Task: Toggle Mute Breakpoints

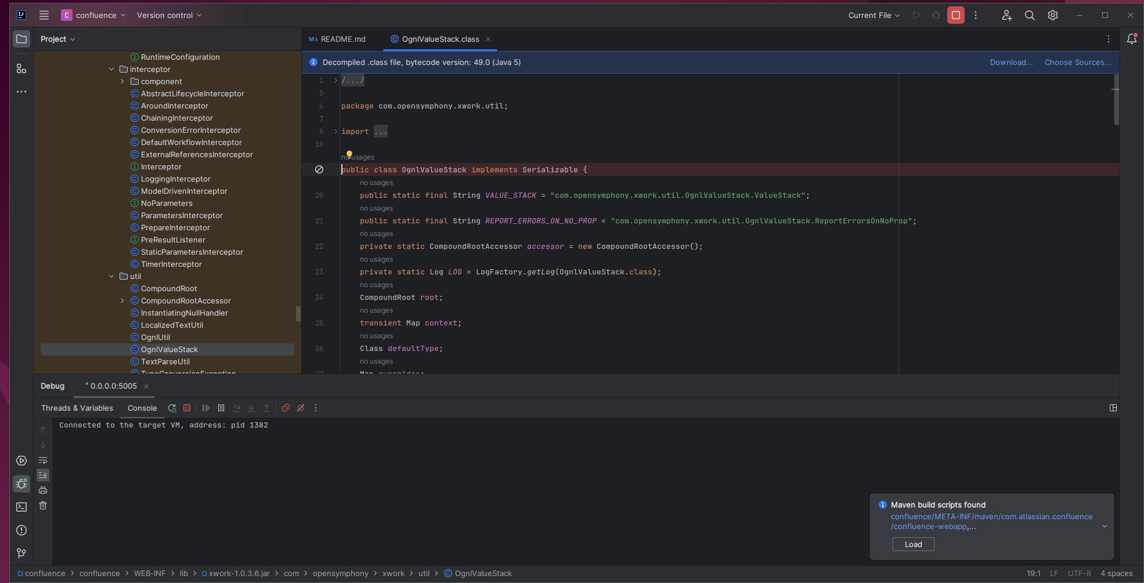Action: coord(301,408)
